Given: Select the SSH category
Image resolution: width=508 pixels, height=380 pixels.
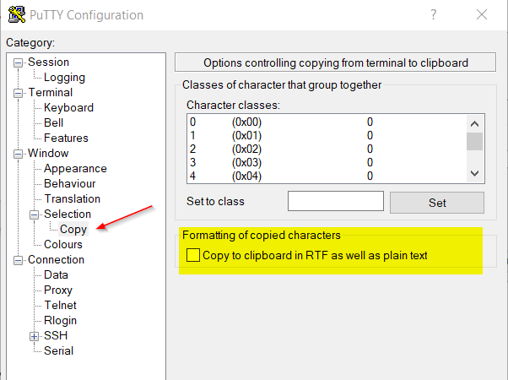Looking at the screenshot, I should coord(56,335).
